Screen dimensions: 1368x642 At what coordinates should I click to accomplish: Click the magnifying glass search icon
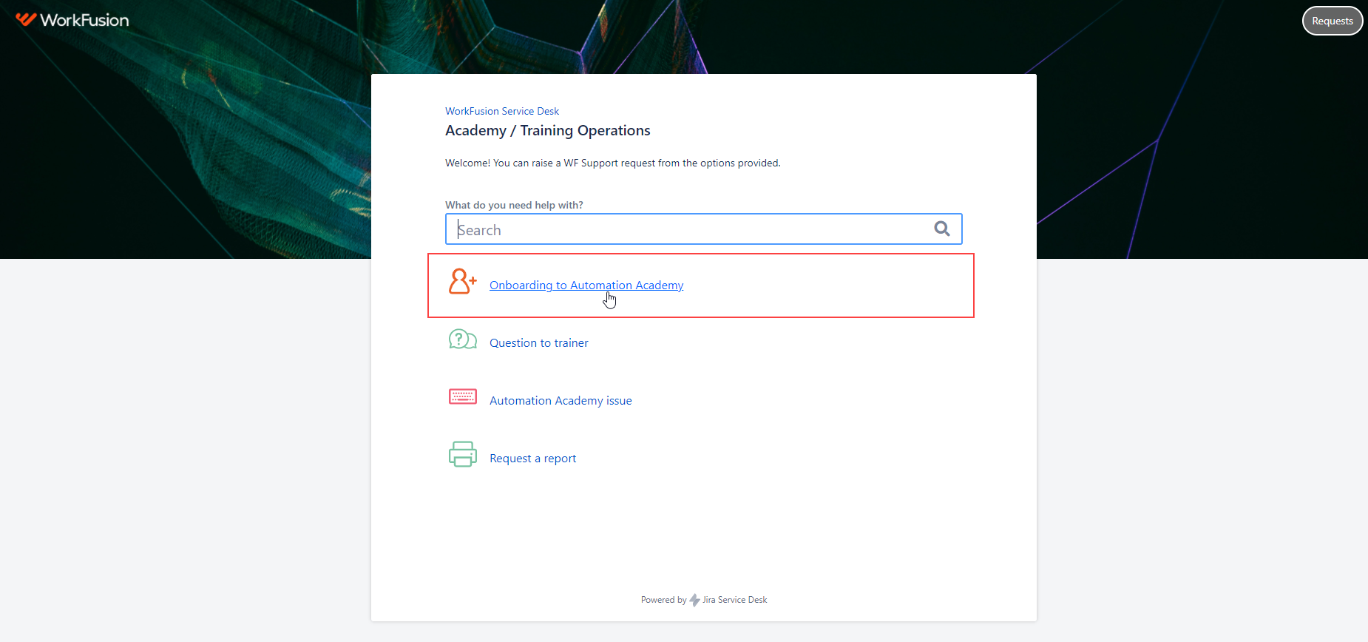[x=942, y=229]
